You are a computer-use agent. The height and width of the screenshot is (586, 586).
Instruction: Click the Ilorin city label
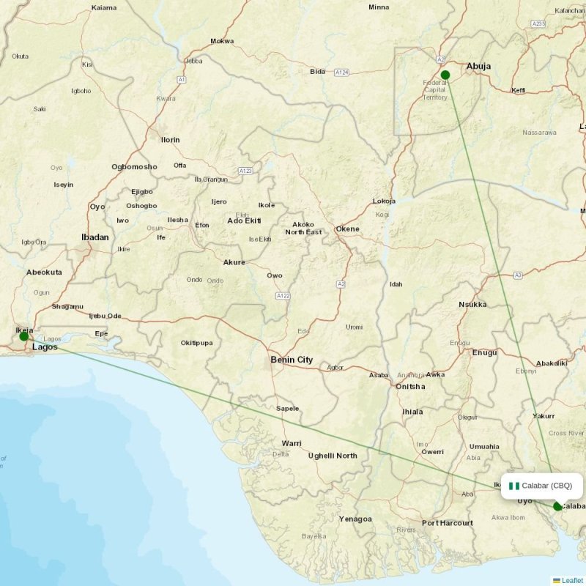point(171,140)
